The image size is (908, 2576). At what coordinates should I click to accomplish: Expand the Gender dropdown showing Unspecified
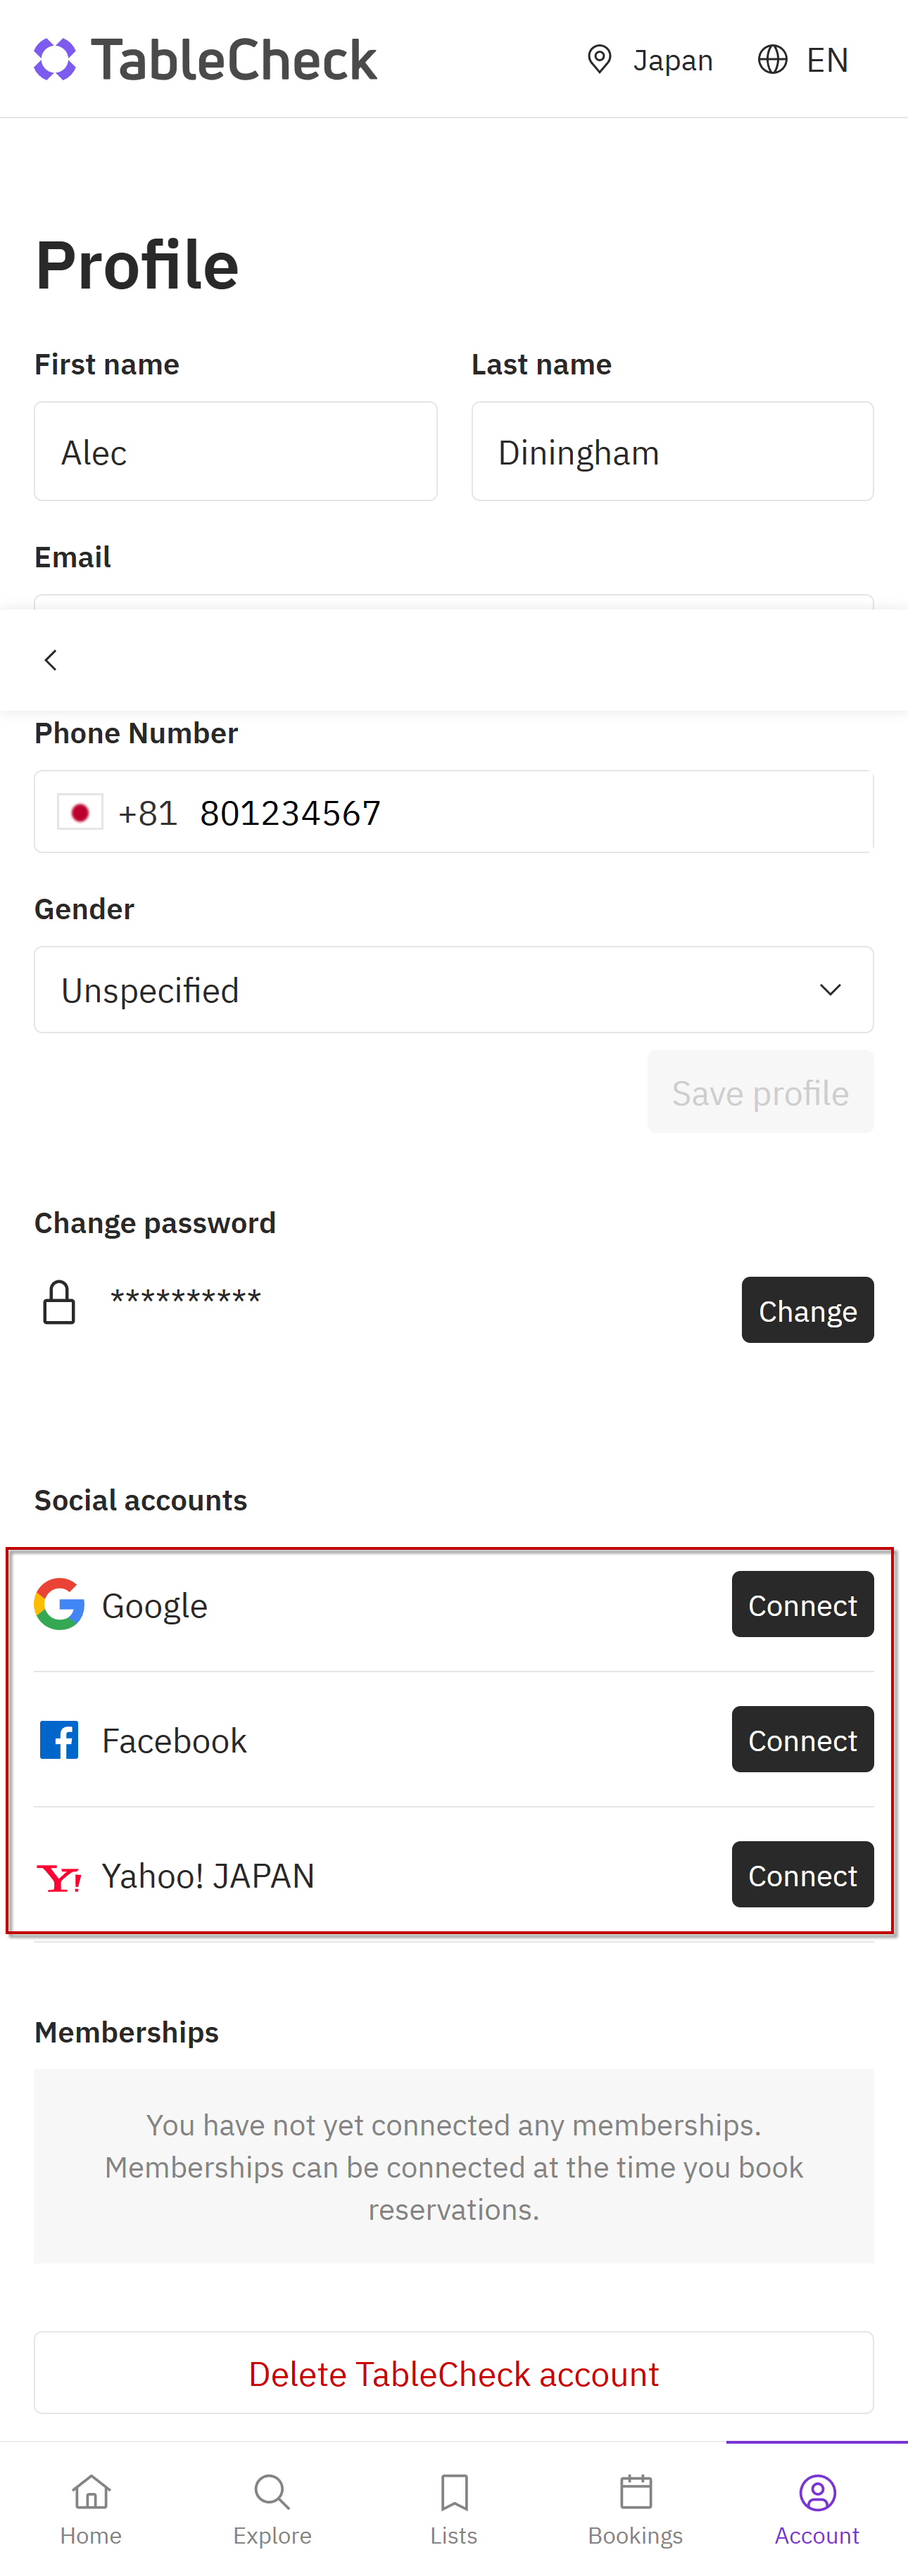click(x=454, y=989)
